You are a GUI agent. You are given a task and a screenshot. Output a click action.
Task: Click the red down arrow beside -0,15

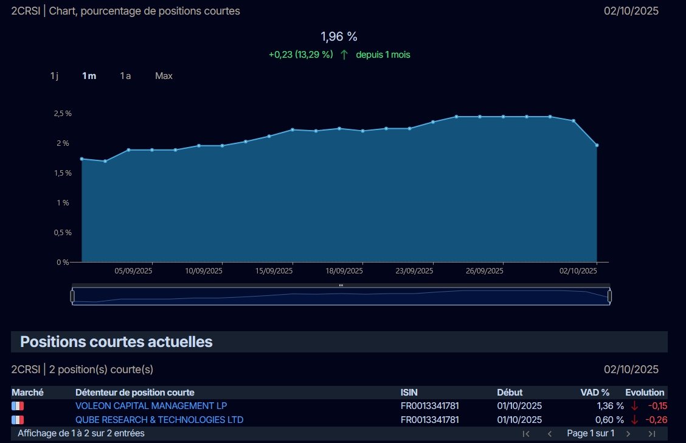635,406
